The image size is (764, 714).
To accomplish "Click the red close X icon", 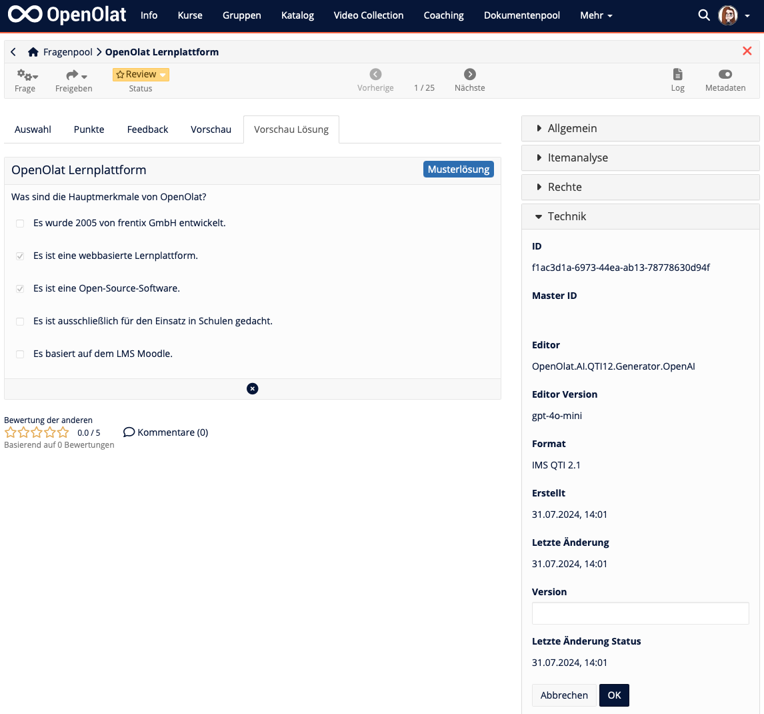I will [x=747, y=51].
